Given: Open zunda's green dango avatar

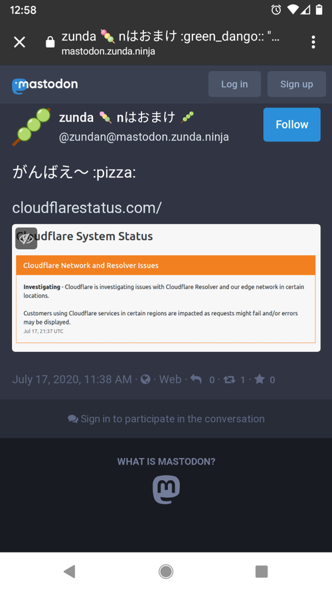Looking at the screenshot, I should click(x=32, y=127).
